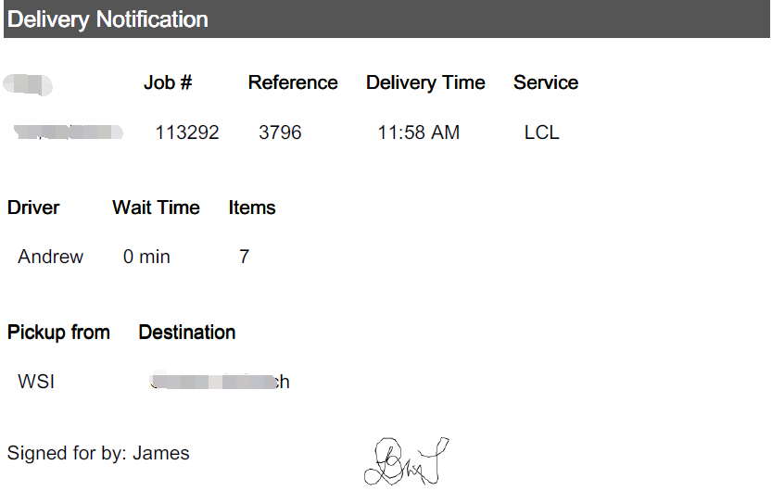The image size is (772, 503).
Task: Click the items count 7
Action: click(x=245, y=257)
